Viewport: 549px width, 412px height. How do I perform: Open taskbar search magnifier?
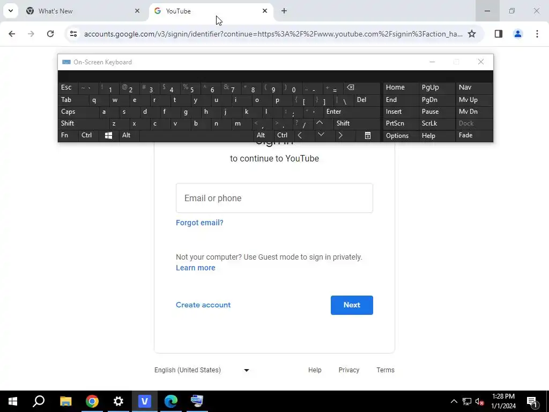click(39, 401)
